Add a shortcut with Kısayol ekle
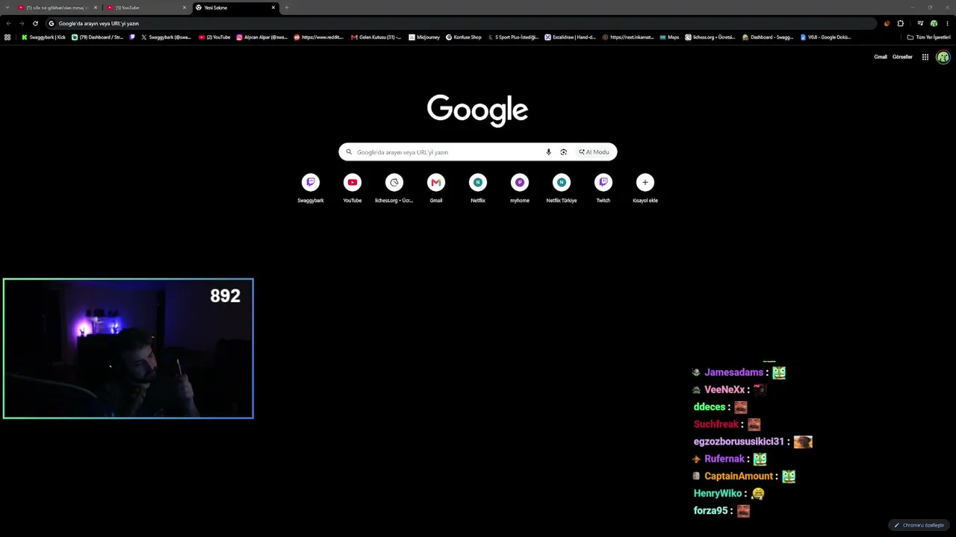Viewport: 956px width, 537px height. [x=645, y=188]
